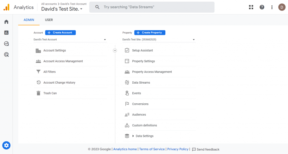Click the user profile avatar

pos(282,7)
